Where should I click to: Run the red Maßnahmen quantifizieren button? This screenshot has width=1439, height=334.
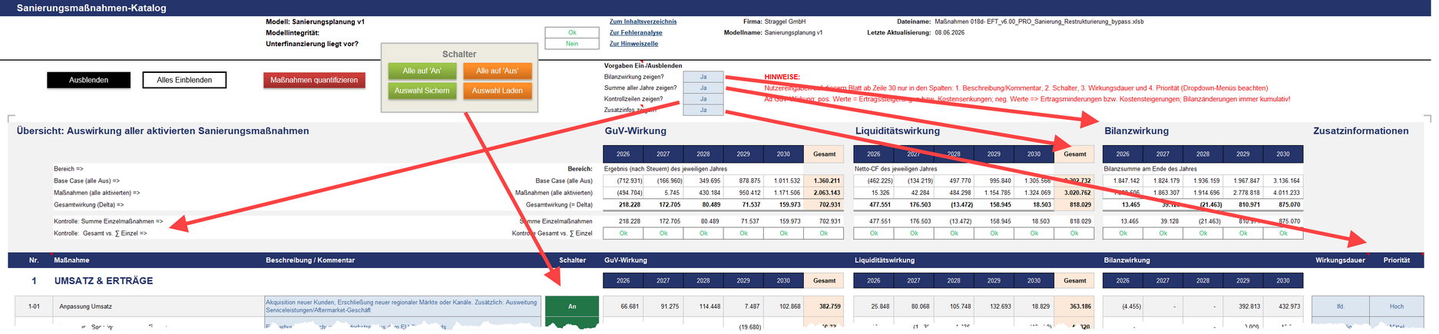314,80
